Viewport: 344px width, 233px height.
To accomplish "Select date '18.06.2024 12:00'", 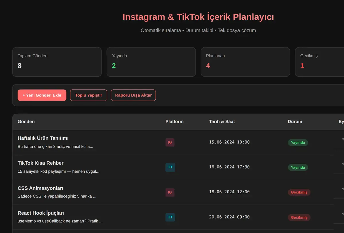I will [229, 192].
